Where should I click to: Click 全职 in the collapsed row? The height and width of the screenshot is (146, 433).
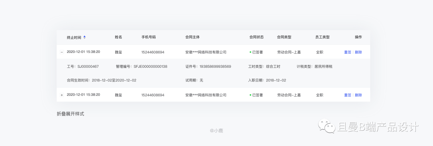coord(320,95)
